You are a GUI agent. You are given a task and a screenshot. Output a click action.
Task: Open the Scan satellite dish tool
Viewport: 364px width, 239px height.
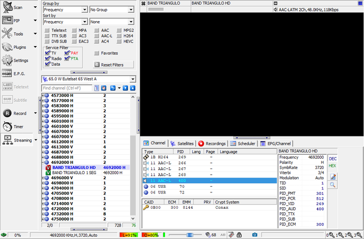(7, 7)
